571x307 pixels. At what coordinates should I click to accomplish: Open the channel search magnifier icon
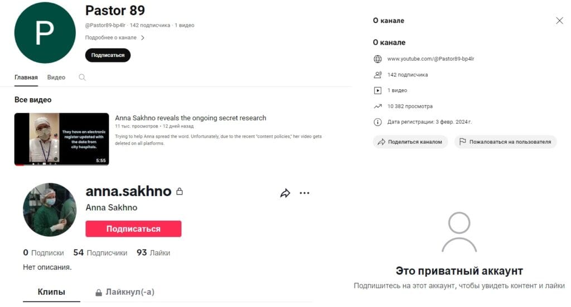point(83,77)
